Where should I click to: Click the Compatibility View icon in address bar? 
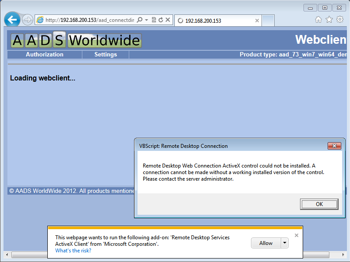coord(154,20)
